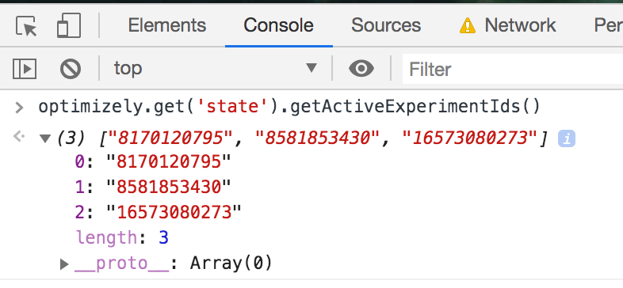The height and width of the screenshot is (288, 623).
Task: Open the top JavaScript context dropdown
Action: click(216, 68)
